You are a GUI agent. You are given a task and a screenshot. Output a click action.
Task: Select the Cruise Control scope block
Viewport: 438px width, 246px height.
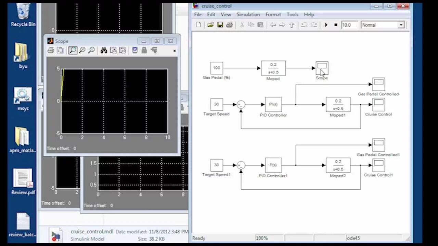point(378,105)
